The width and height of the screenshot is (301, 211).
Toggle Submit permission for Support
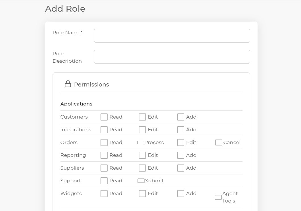[x=141, y=181]
